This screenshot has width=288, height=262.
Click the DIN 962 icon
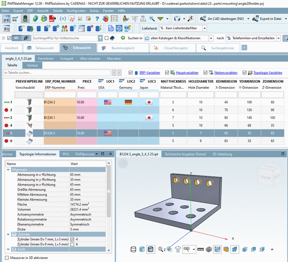click(x=80, y=19)
